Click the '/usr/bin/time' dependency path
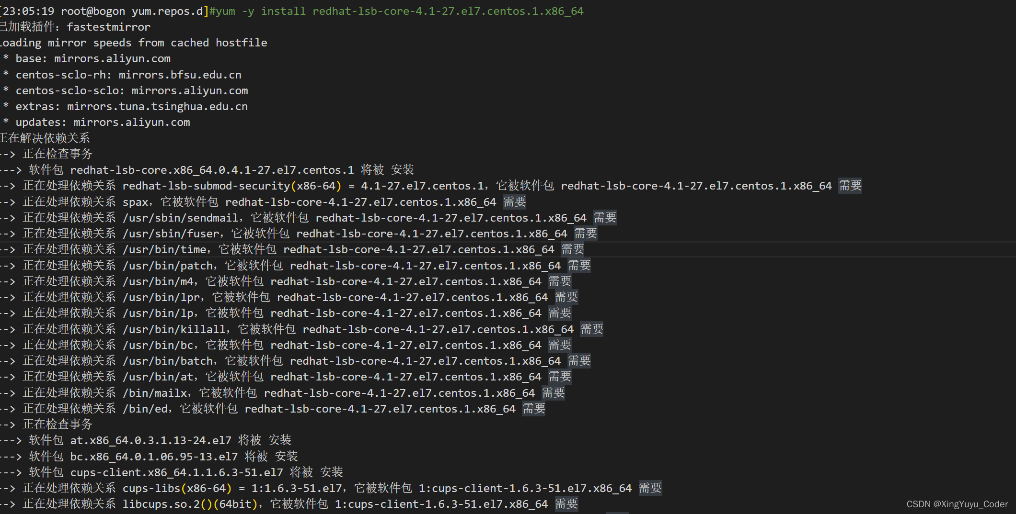 164,249
